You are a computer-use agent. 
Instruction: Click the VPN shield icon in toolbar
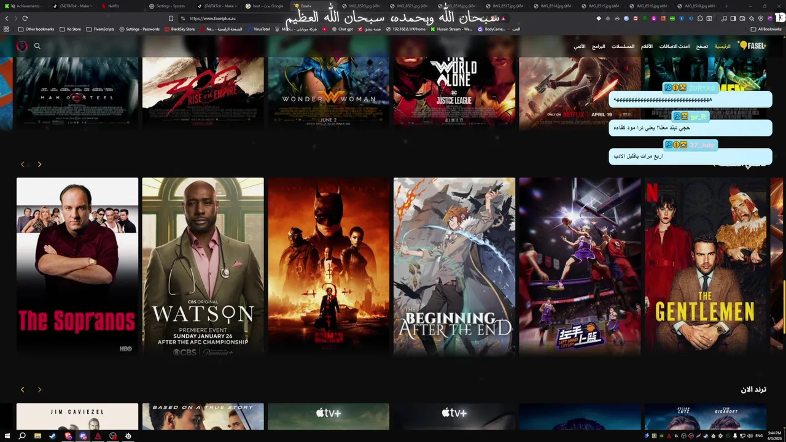point(761,18)
